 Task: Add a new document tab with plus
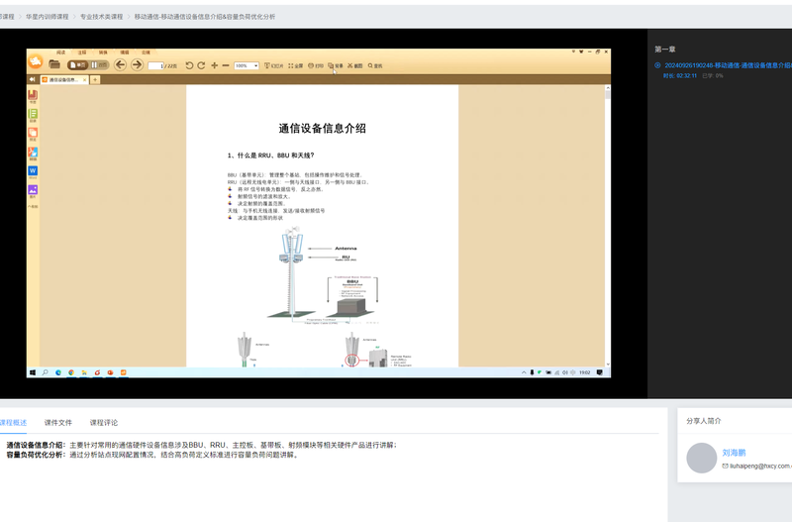tap(95, 80)
